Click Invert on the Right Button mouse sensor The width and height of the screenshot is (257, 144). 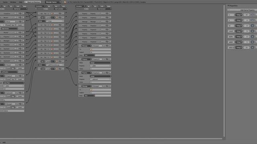(x=20, y=25)
